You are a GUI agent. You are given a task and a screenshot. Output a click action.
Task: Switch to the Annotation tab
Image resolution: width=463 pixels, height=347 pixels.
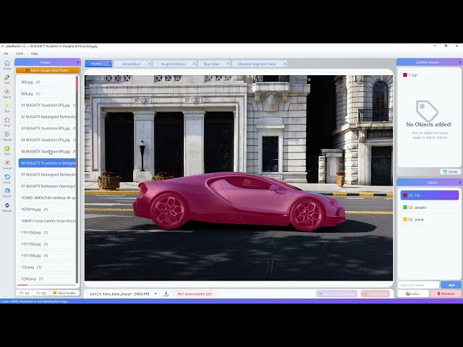coord(131,64)
